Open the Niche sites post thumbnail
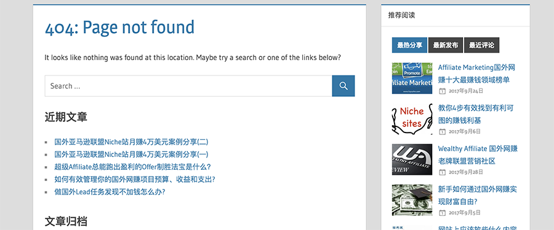The image size is (554, 230). tap(412, 119)
